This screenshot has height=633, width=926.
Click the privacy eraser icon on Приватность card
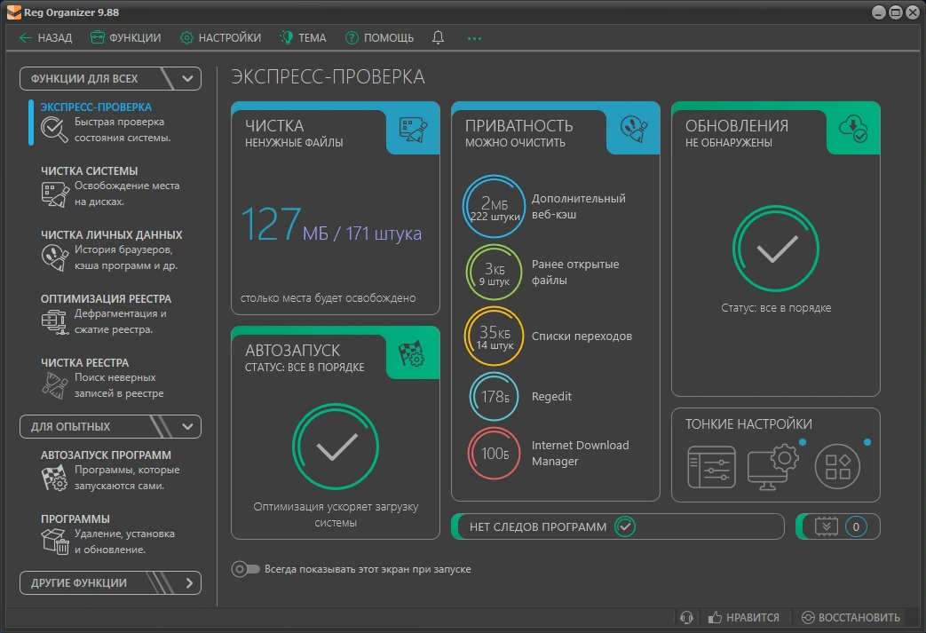[634, 129]
